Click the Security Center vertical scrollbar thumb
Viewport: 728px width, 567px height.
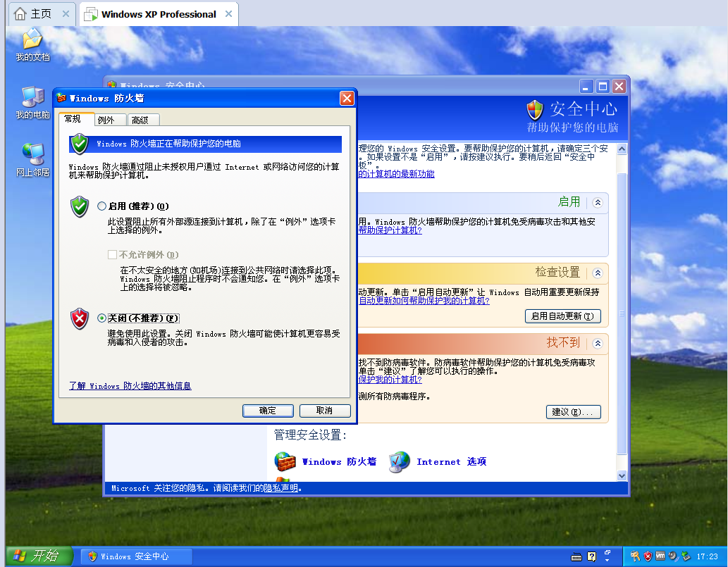pyautogui.click(x=622, y=313)
